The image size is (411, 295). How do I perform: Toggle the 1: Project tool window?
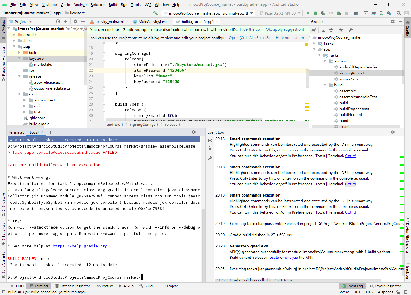[3, 30]
